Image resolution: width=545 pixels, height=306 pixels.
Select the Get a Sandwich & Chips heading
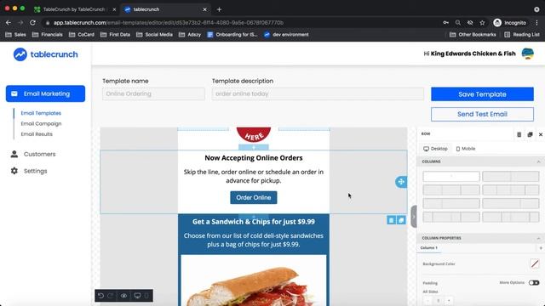(x=254, y=222)
